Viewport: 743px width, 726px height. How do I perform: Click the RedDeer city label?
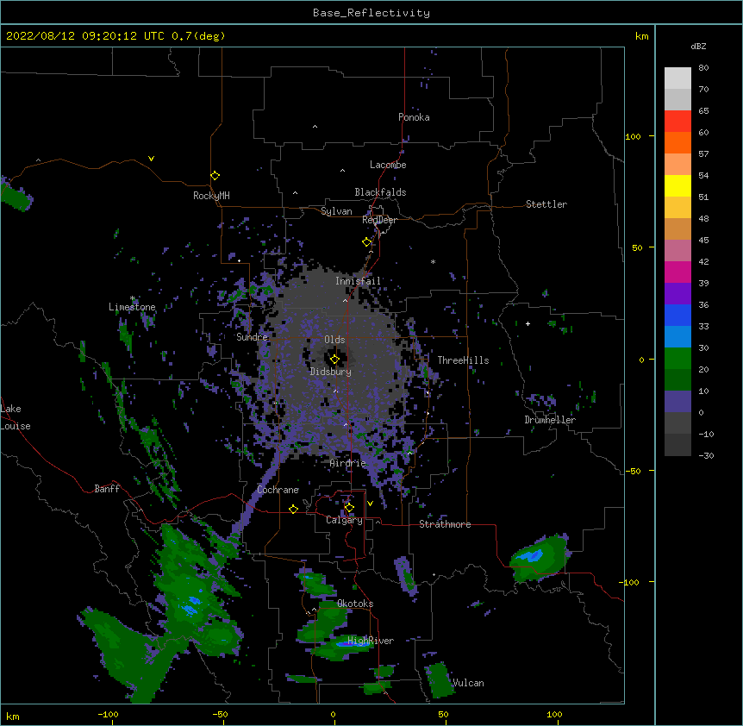[x=379, y=220]
